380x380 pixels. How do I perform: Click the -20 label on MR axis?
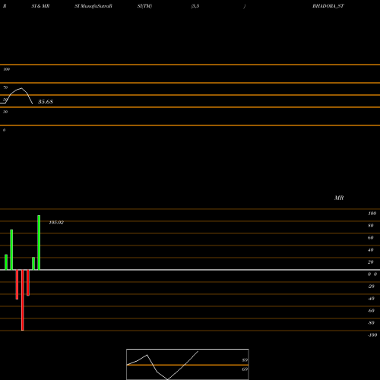[371, 287]
